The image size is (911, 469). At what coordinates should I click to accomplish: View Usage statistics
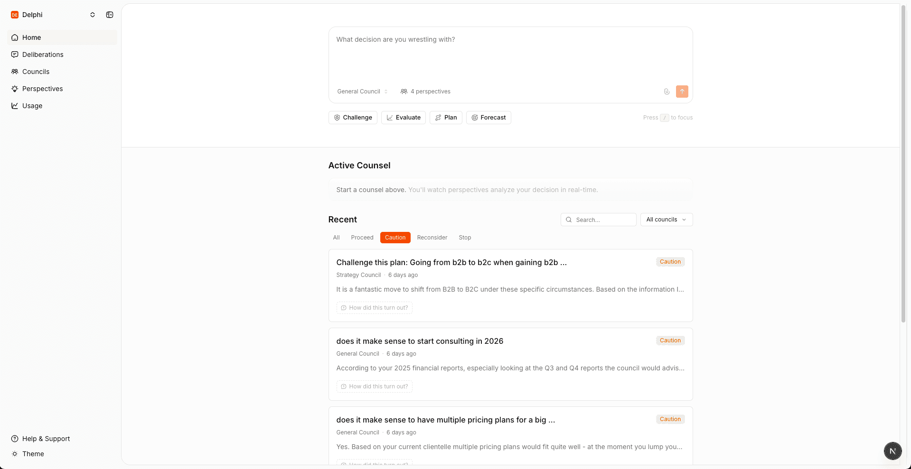[x=32, y=106]
